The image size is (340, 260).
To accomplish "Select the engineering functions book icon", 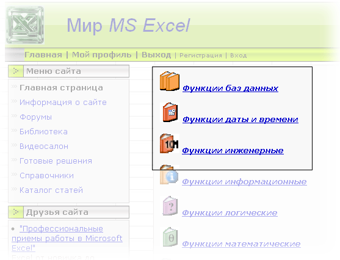I will click(169, 143).
